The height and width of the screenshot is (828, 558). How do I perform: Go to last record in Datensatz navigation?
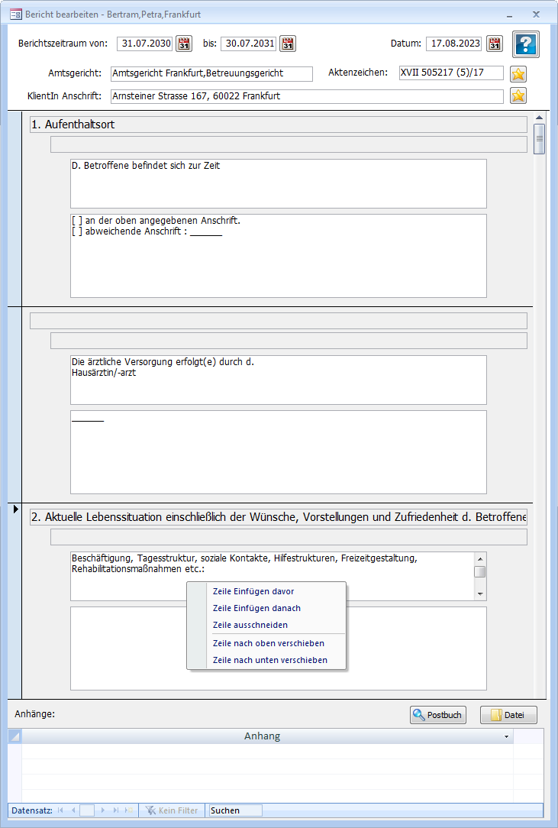115,810
